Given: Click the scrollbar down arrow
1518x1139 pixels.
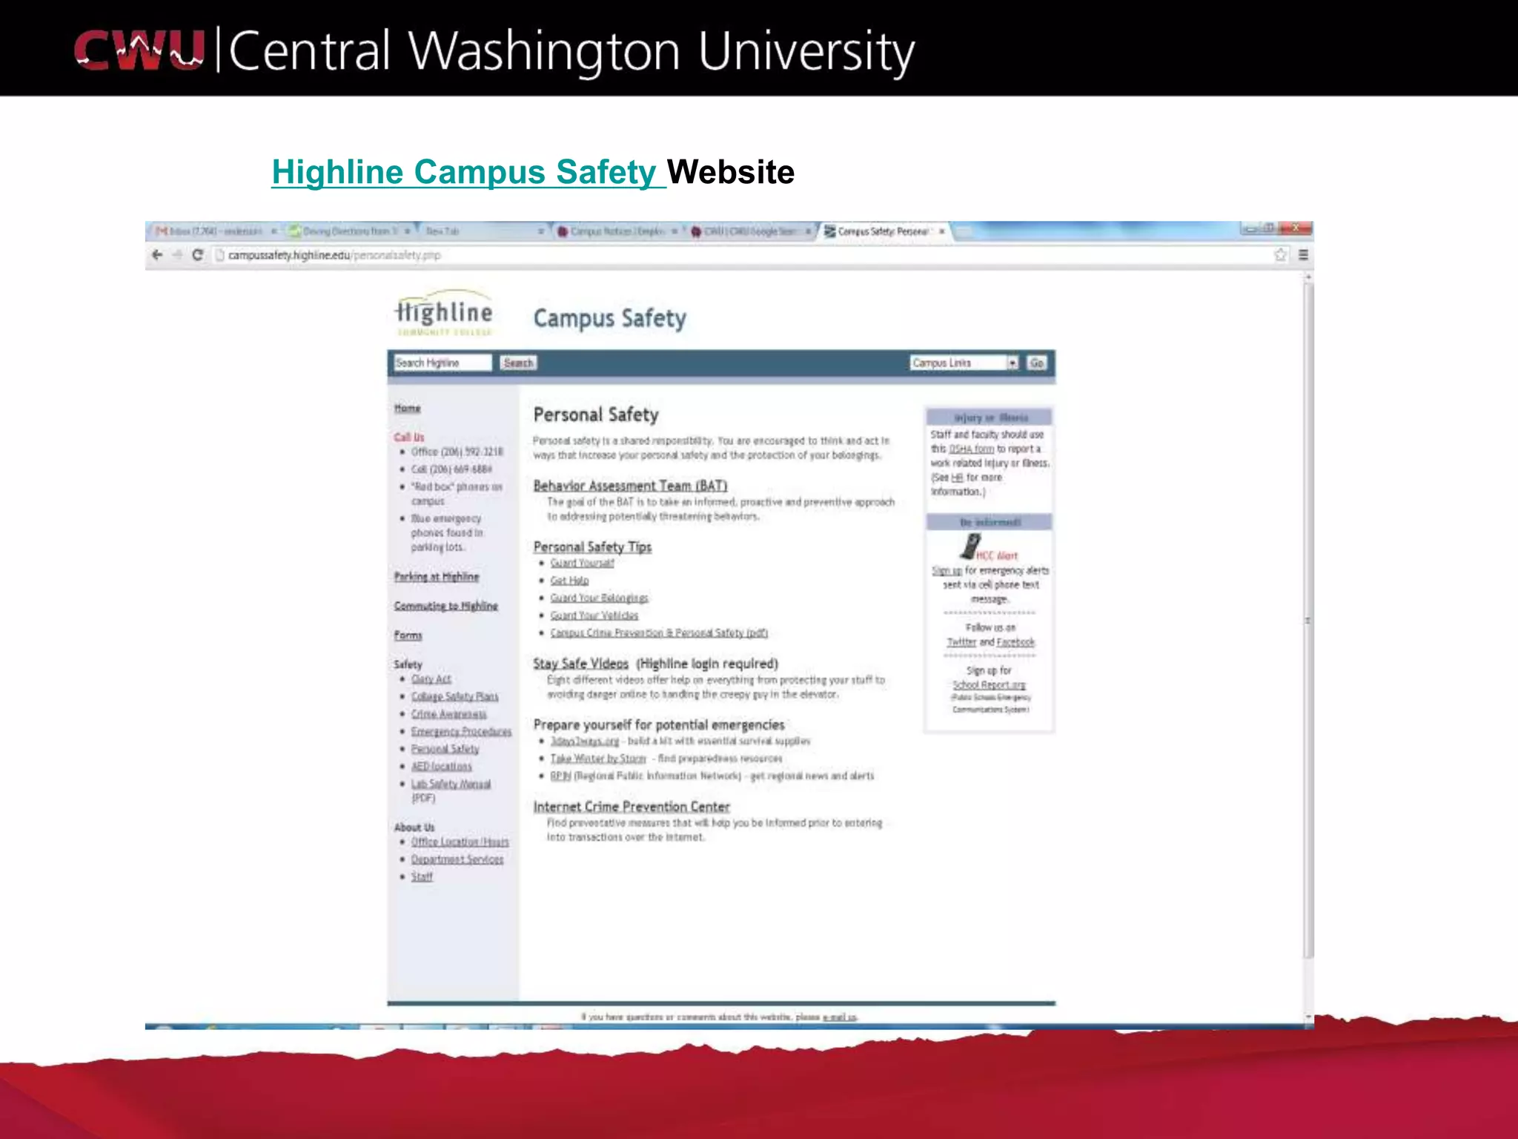Looking at the screenshot, I should [1308, 1017].
